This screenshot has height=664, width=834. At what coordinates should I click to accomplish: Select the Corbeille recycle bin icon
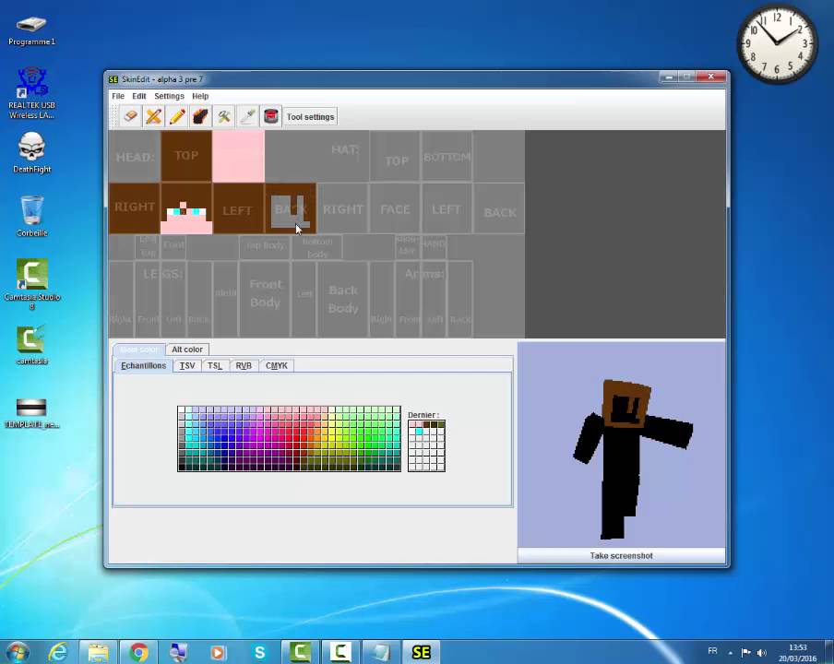(31, 216)
